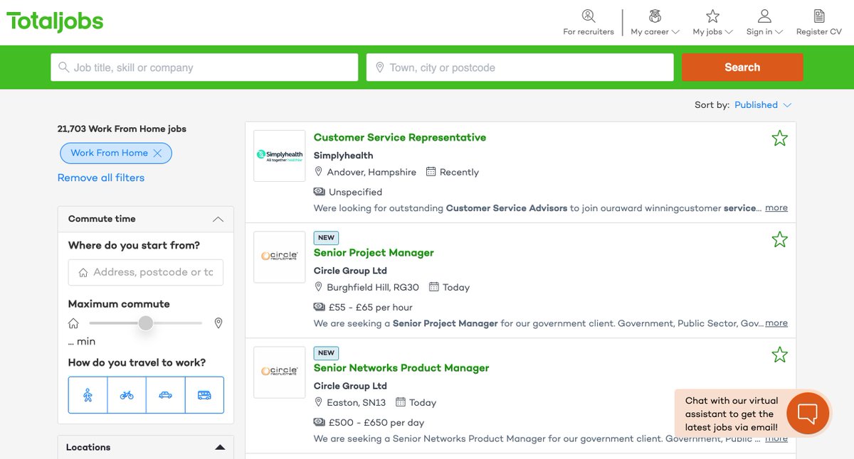This screenshot has height=459, width=854.
Task: Select car as travel mode
Action: coord(165,395)
